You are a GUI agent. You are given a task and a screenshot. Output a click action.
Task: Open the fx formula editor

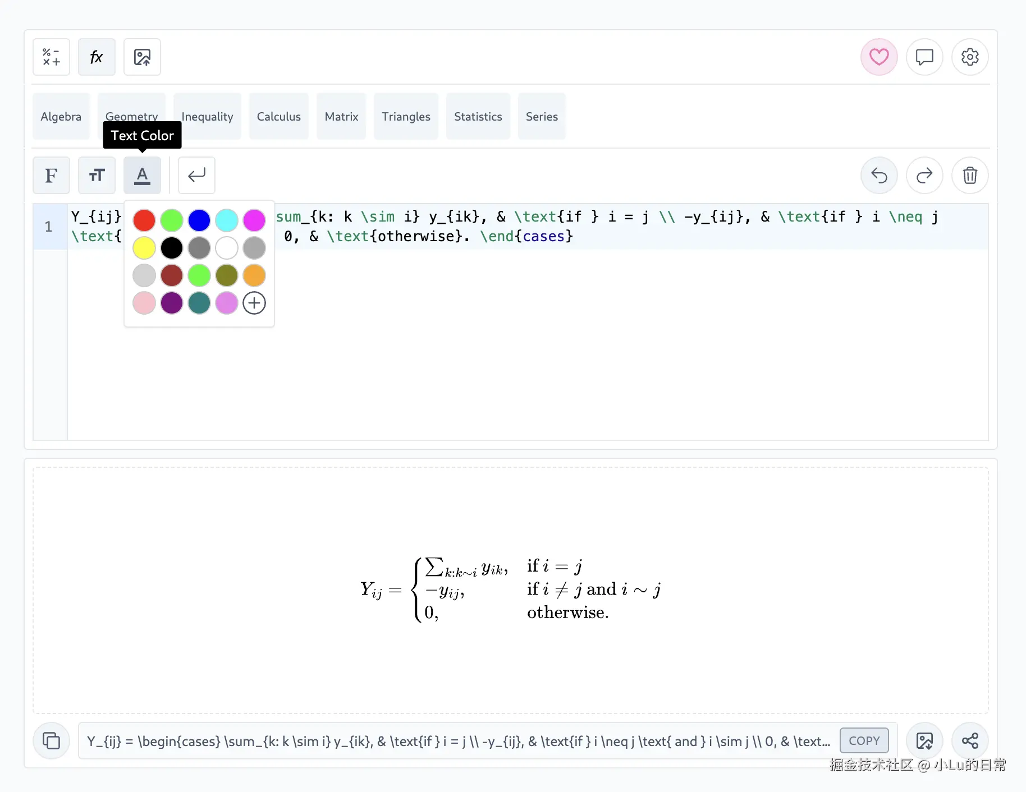97,57
